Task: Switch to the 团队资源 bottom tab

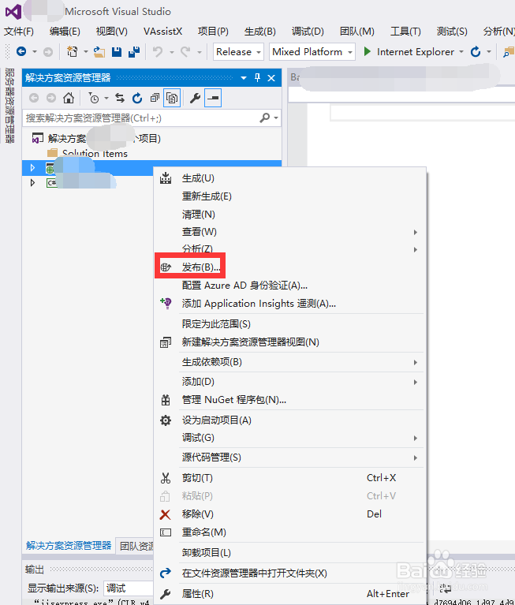Action: 136,546
